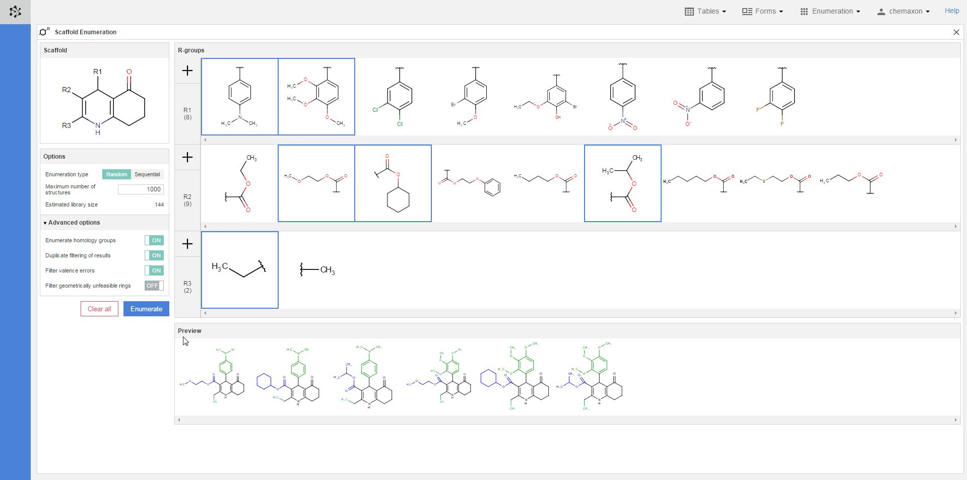The height and width of the screenshot is (480, 967).
Task: Collapse the Advanced options section
Action: (x=72, y=223)
